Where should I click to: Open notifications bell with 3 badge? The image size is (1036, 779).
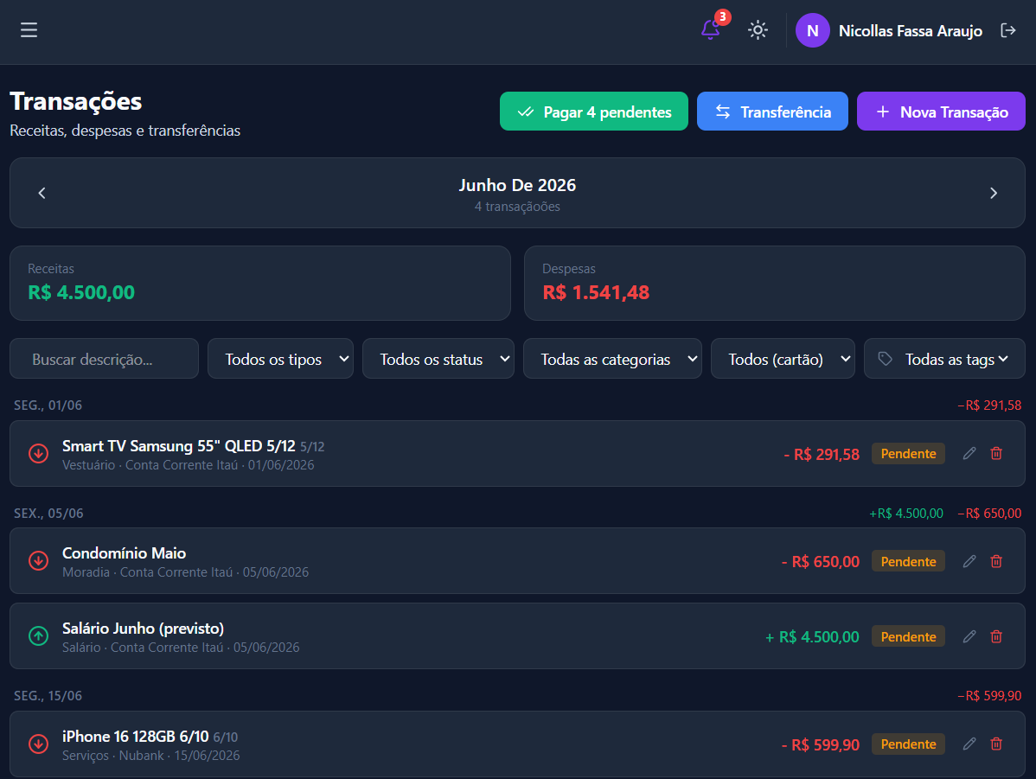[x=711, y=29]
